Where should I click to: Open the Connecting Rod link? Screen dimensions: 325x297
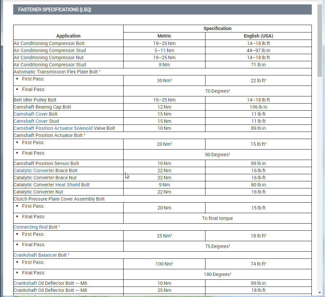click(31, 227)
